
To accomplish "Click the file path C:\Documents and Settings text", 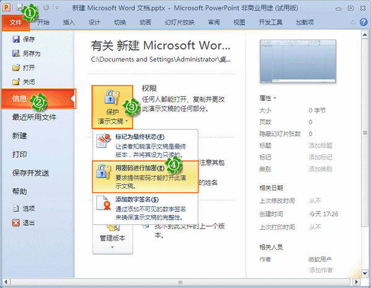I will coord(161,59).
